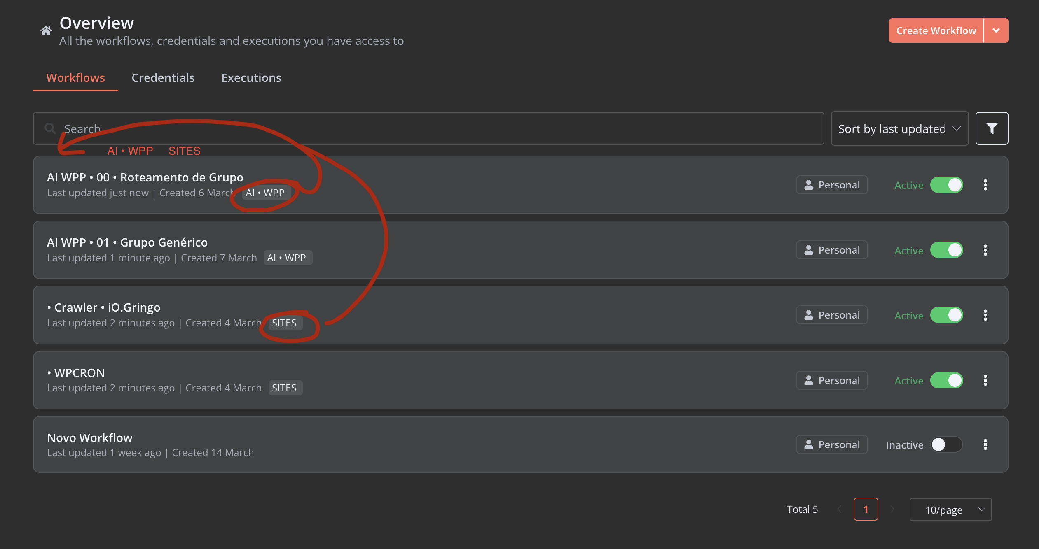This screenshot has width=1039, height=549.
Task: Deactivate Grupo Genérico workflow toggle
Action: pyautogui.click(x=946, y=250)
